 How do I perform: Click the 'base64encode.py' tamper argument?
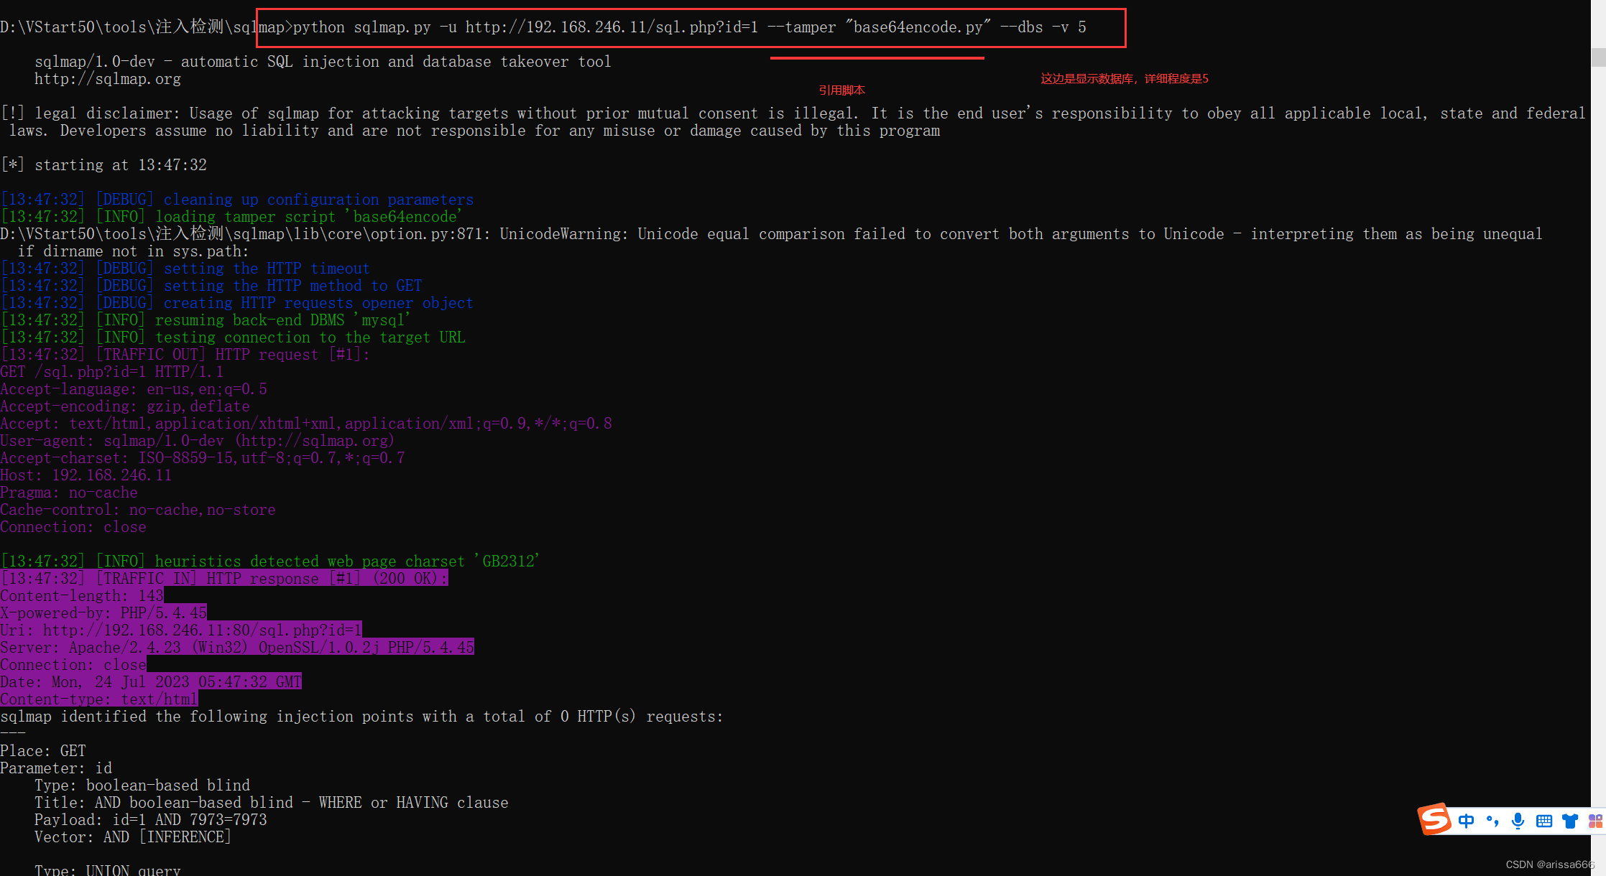point(918,27)
